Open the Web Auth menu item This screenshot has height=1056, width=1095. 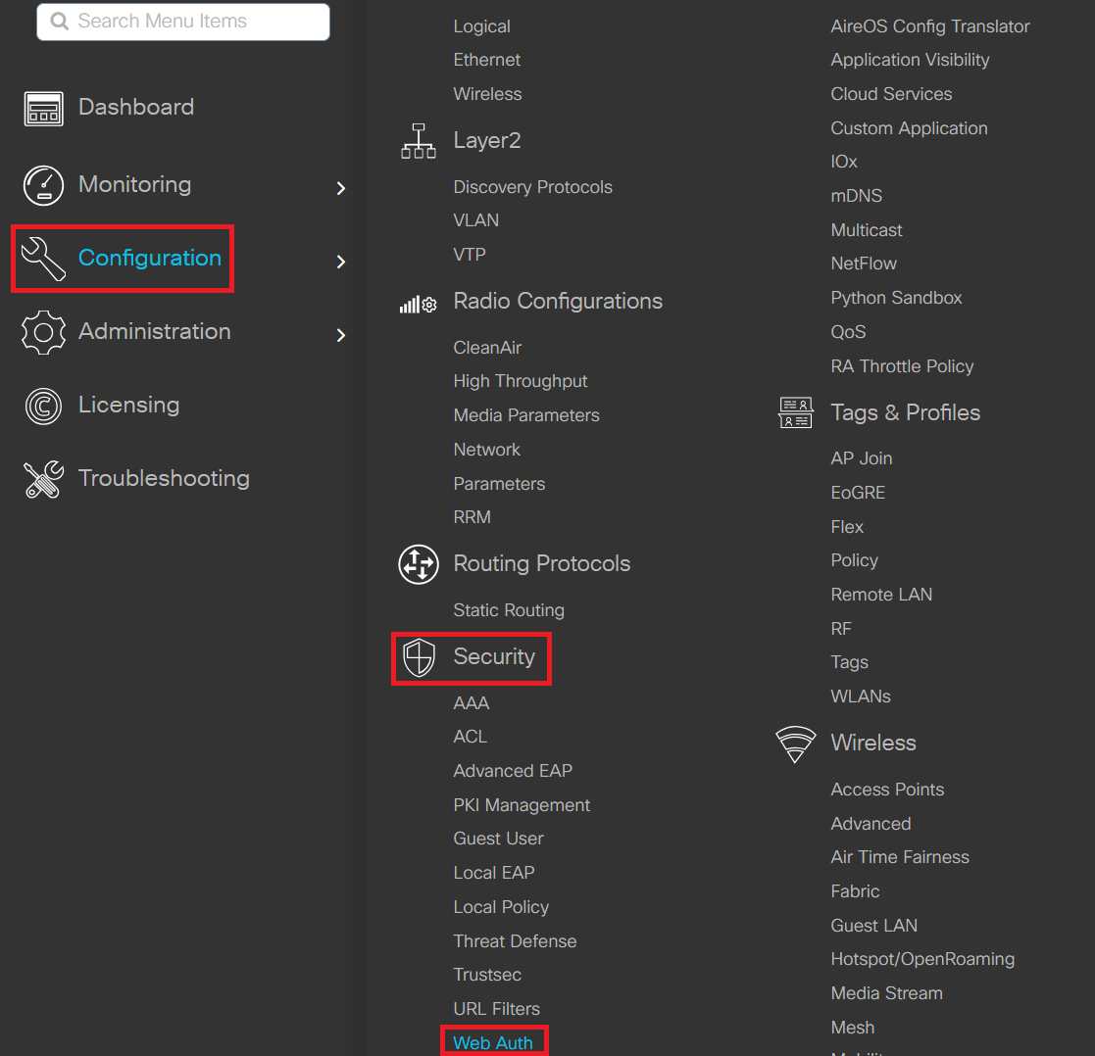click(x=493, y=1042)
